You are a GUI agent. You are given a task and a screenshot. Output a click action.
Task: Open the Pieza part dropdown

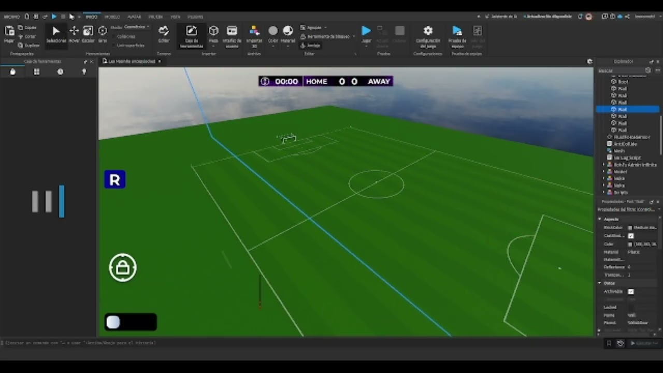pyautogui.click(x=213, y=46)
